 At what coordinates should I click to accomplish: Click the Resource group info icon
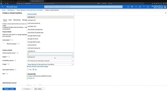[19, 44]
